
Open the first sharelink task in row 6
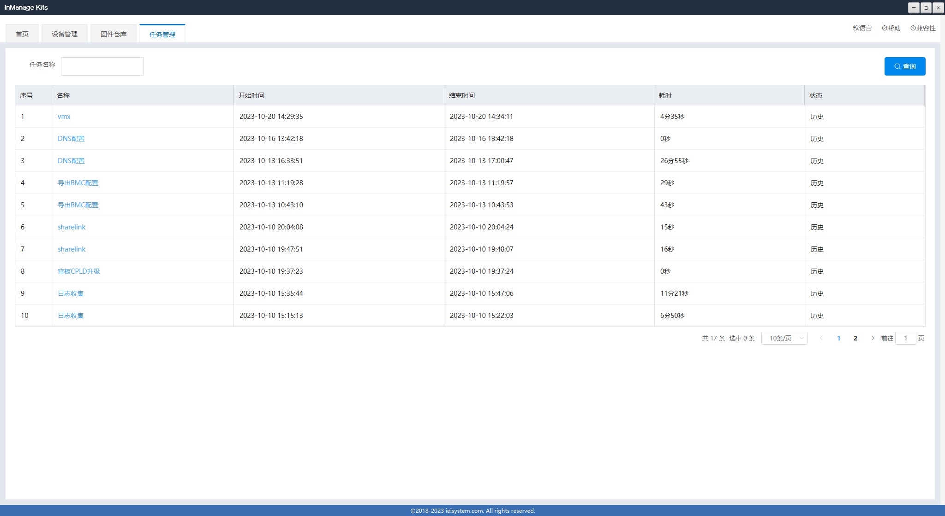pos(72,227)
